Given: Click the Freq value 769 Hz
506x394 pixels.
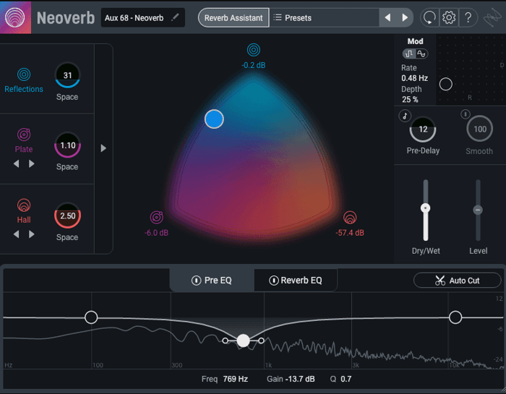Looking at the screenshot, I should (235, 379).
